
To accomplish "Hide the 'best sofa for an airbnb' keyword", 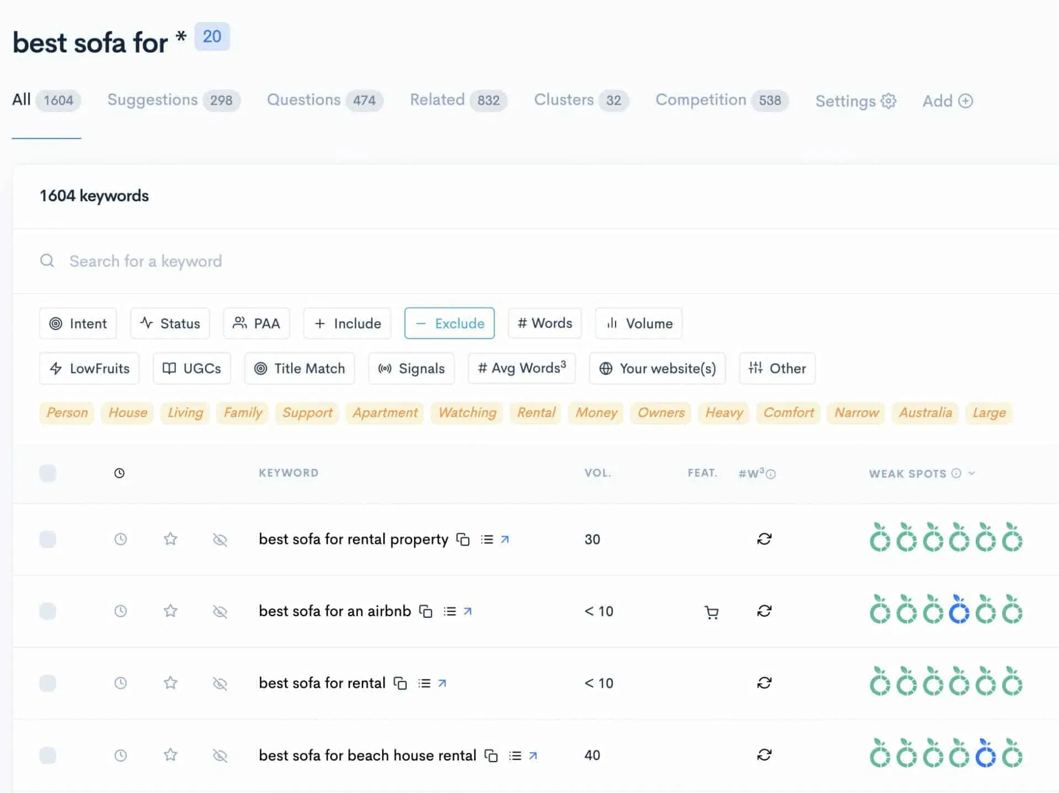I will [x=220, y=611].
